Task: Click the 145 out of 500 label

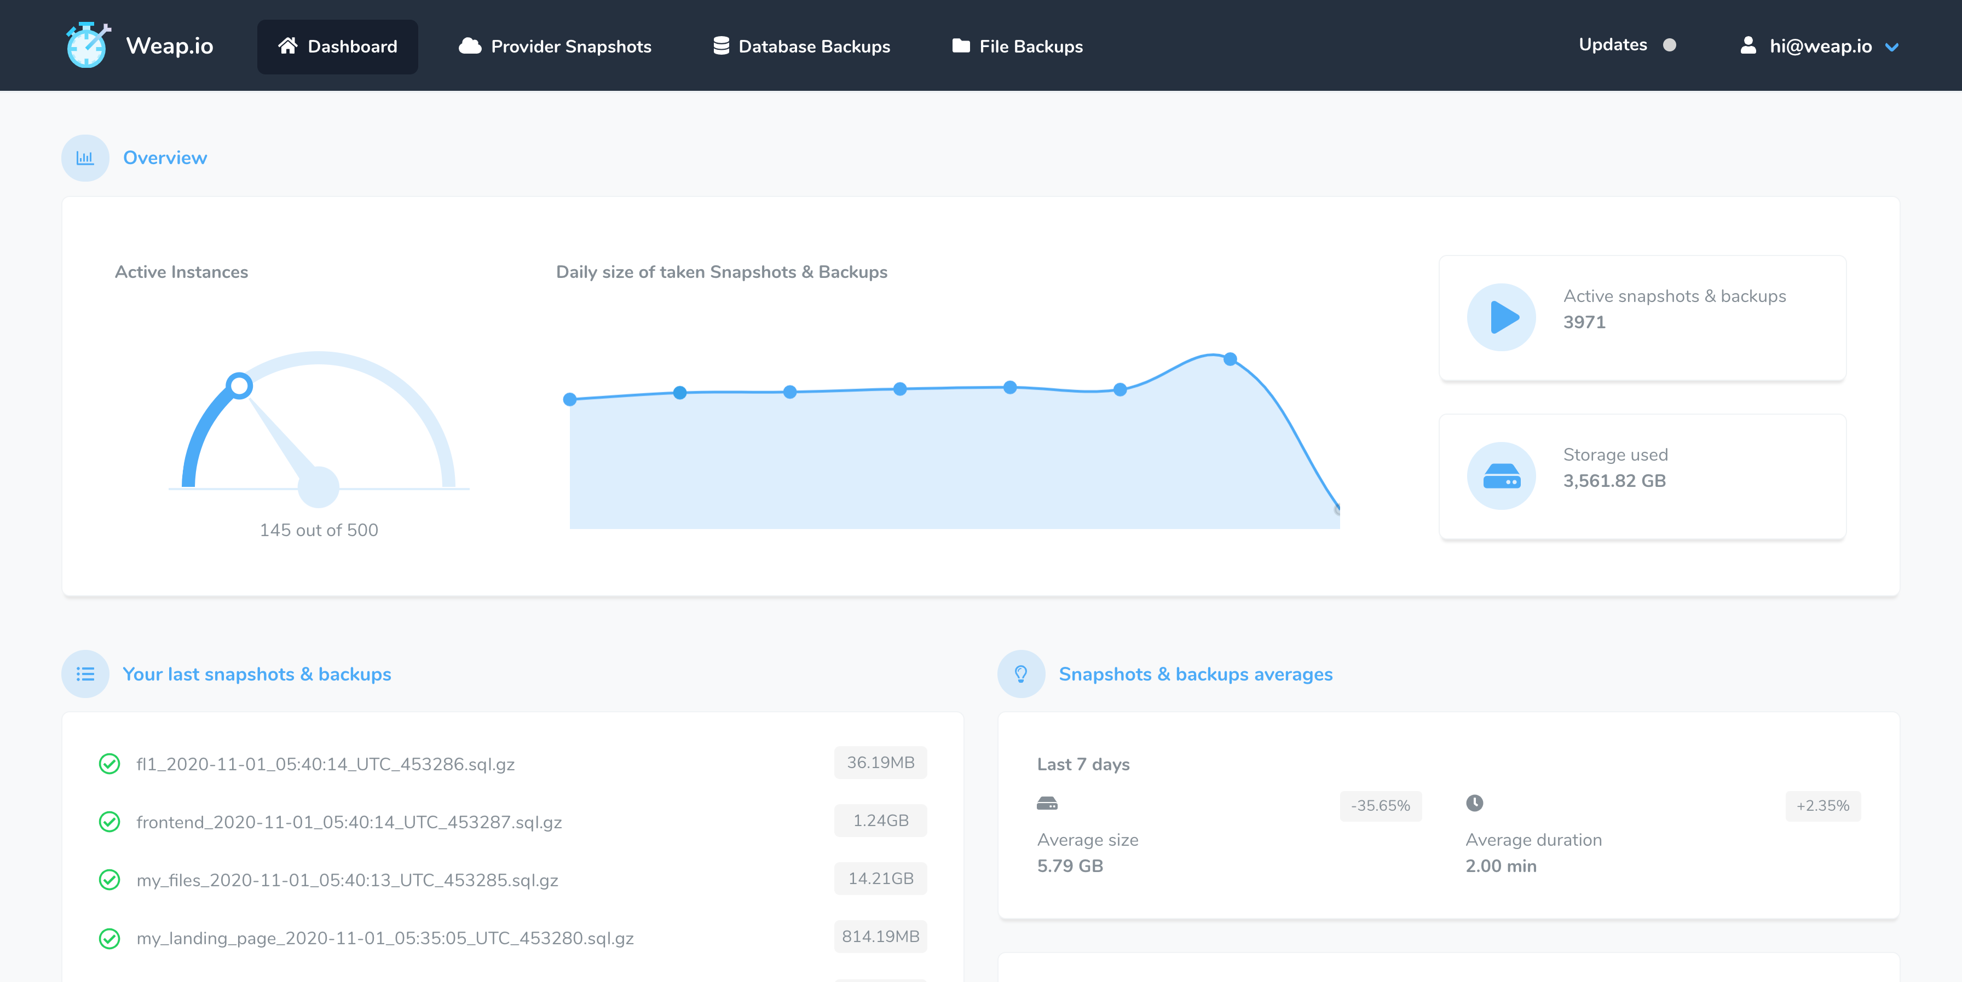Action: click(319, 530)
